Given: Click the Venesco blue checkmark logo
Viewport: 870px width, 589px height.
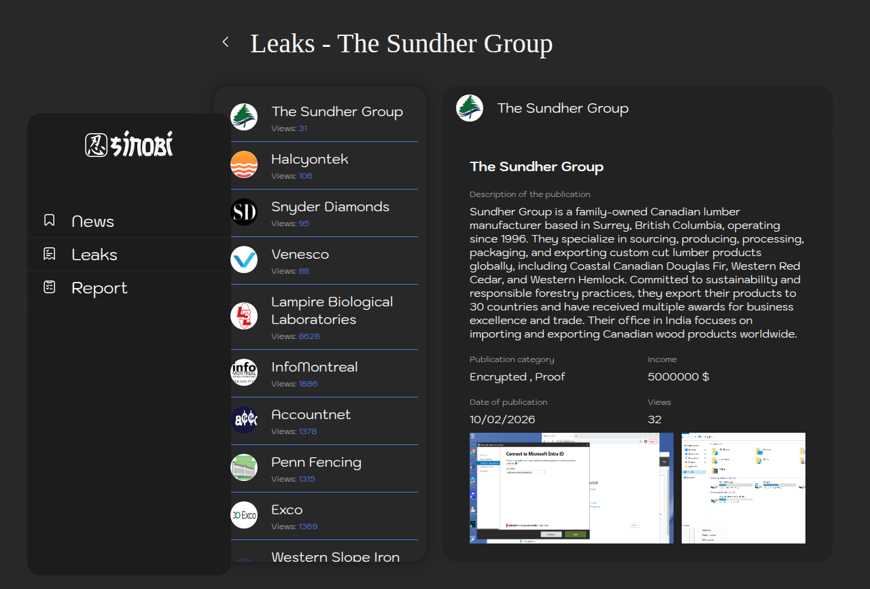Looking at the screenshot, I should tap(244, 260).
